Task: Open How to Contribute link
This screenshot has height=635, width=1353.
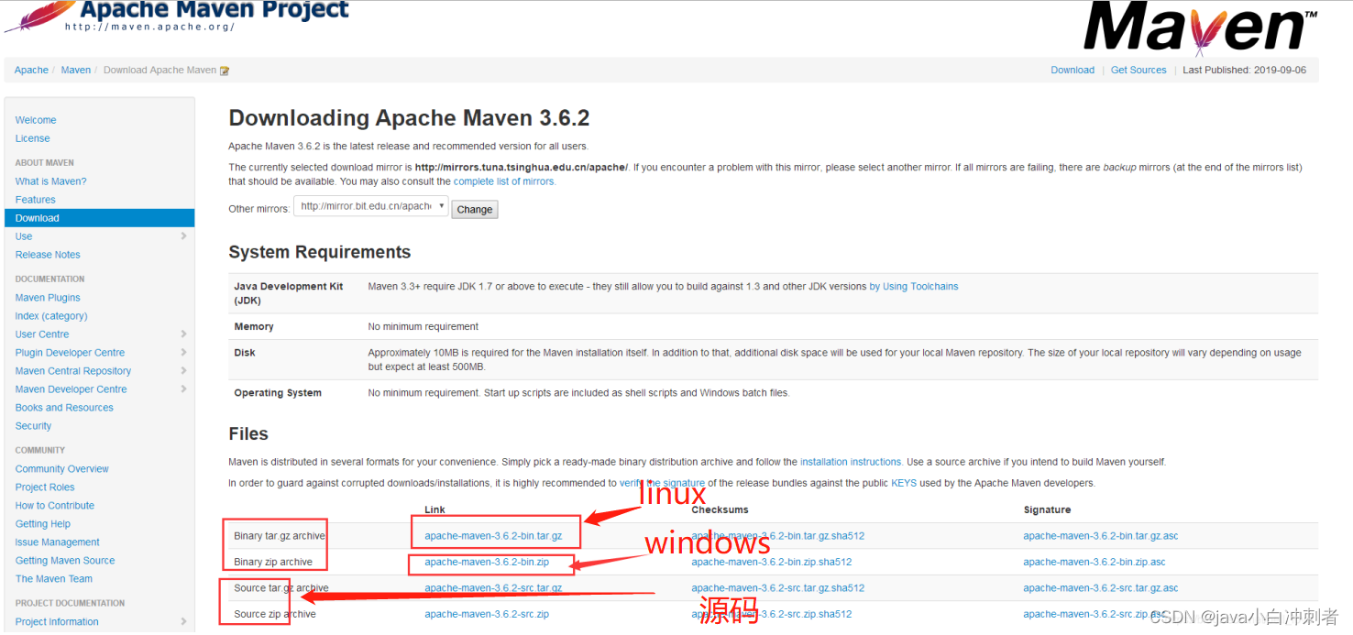Action: pyautogui.click(x=55, y=506)
